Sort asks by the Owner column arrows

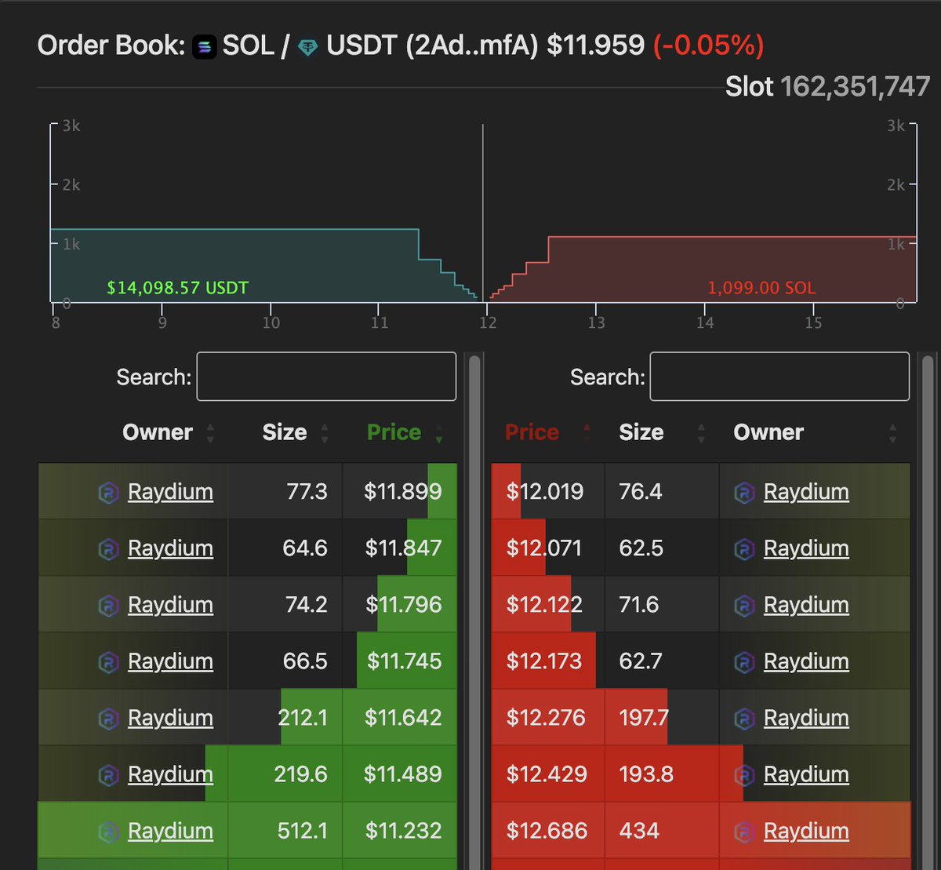[892, 433]
